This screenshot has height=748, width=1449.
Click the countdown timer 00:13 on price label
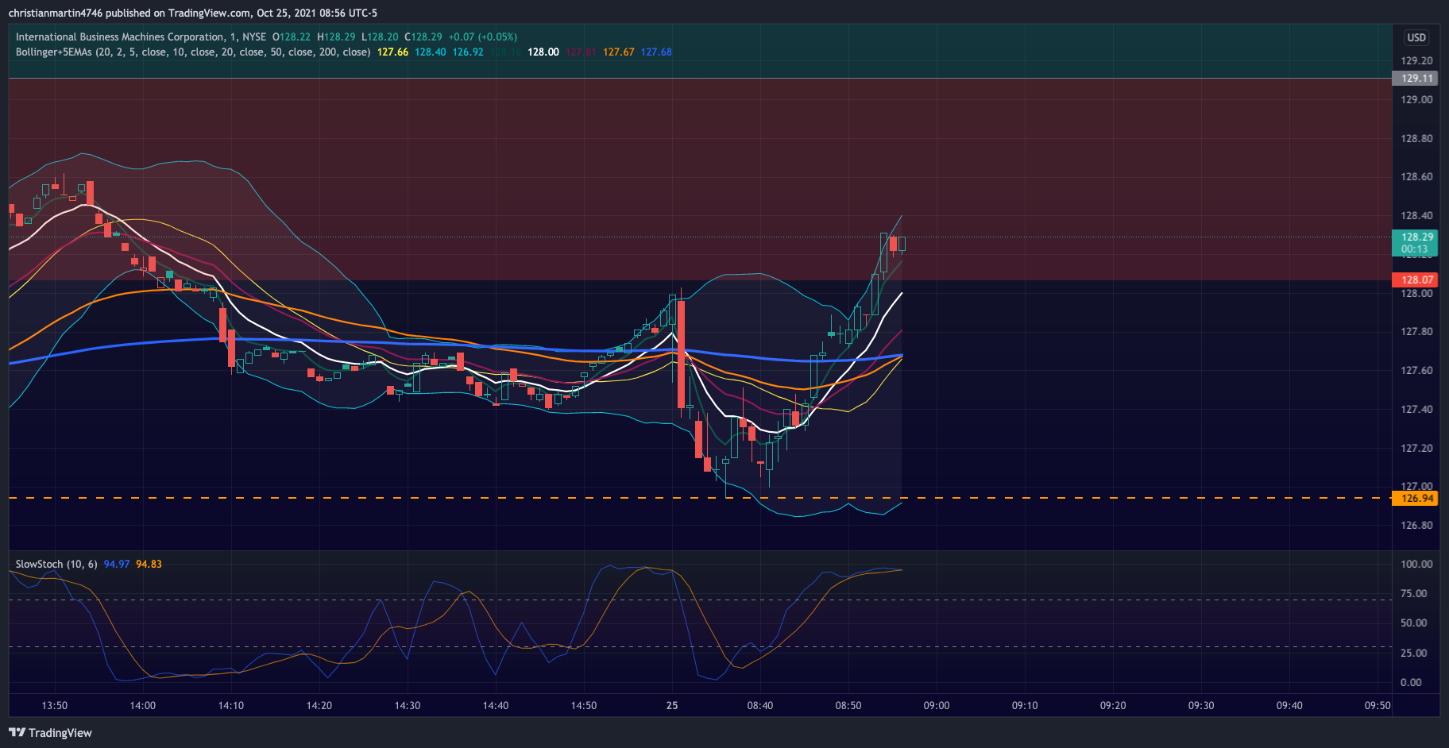click(x=1414, y=249)
